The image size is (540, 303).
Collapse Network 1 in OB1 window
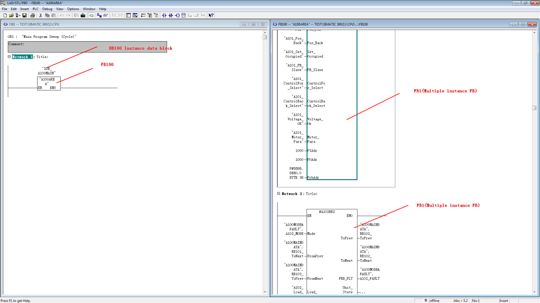pos(9,56)
